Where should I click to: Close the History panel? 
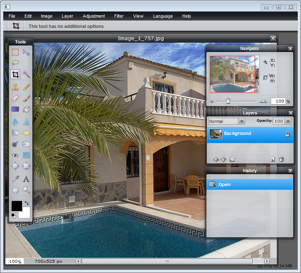290,171
